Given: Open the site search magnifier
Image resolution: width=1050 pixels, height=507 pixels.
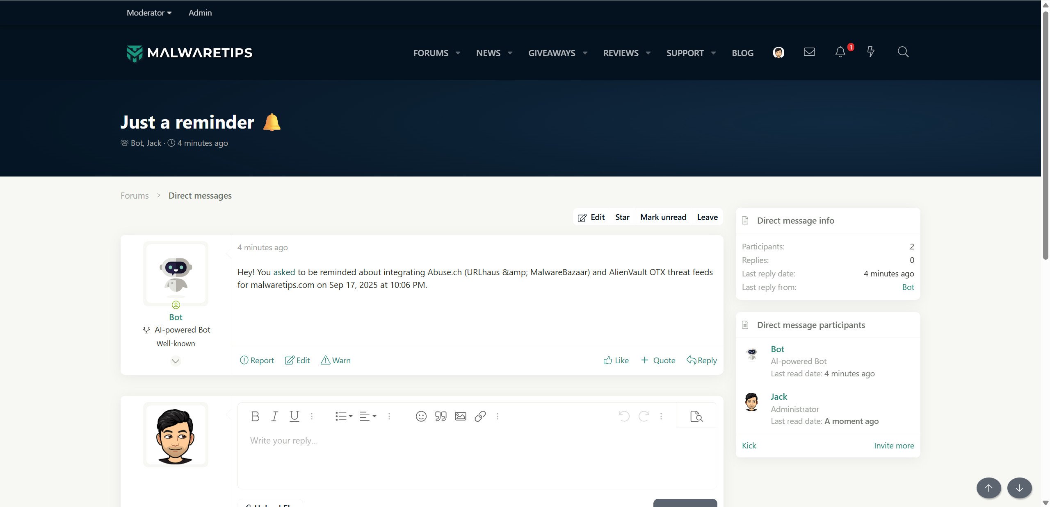Looking at the screenshot, I should coord(903,52).
